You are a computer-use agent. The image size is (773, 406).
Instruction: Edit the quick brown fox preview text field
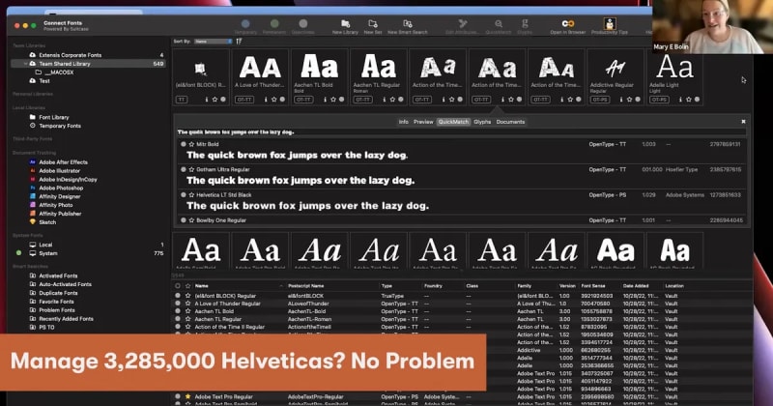point(461,132)
